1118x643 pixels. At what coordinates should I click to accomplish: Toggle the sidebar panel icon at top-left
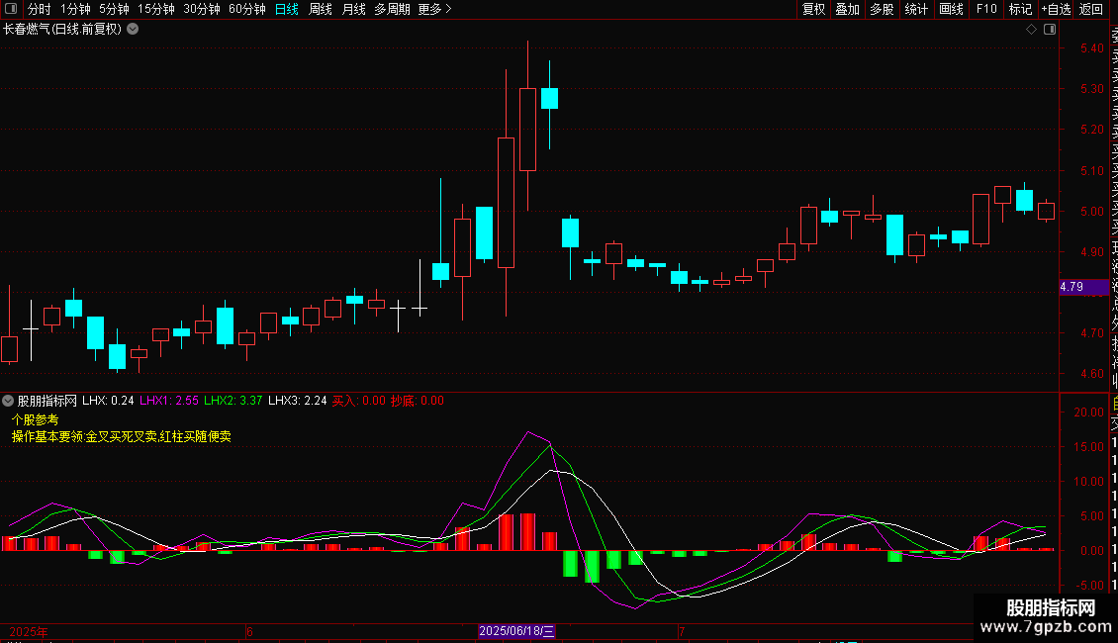tap(11, 9)
